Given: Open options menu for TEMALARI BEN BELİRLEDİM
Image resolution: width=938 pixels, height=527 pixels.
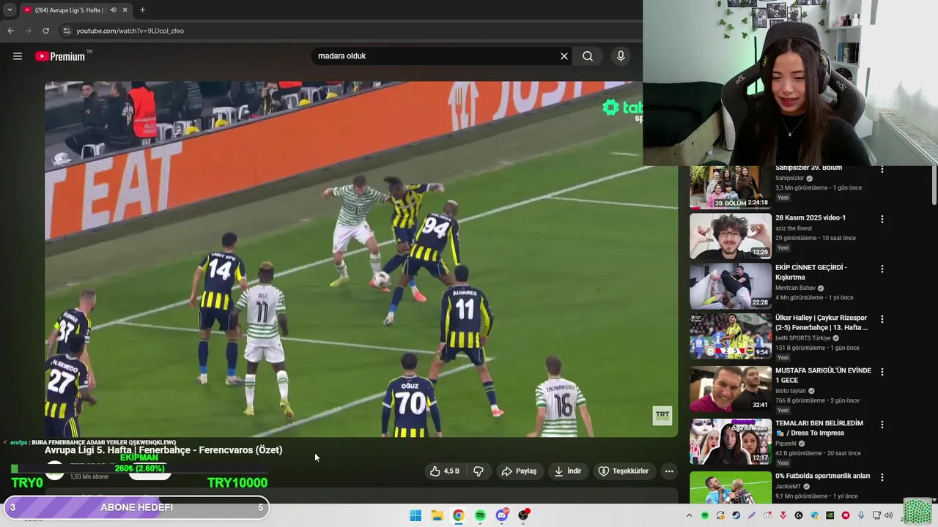Looking at the screenshot, I should click(882, 425).
